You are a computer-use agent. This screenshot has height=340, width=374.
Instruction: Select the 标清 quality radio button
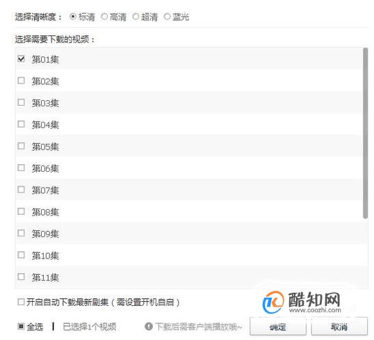point(73,17)
